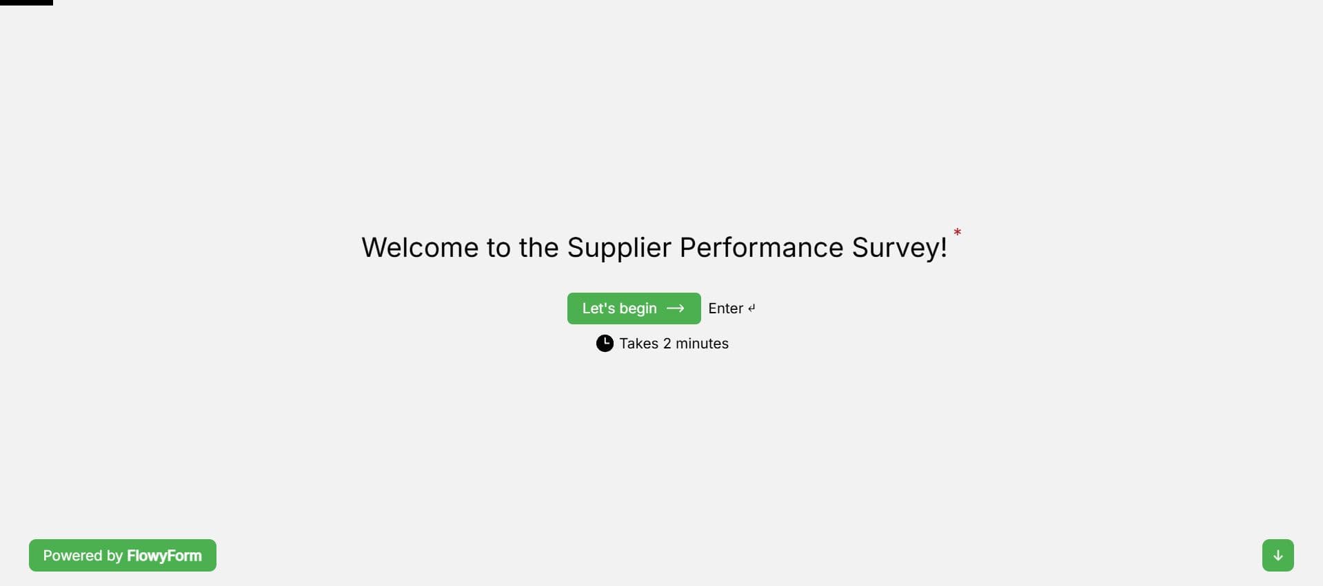This screenshot has height=586, width=1323.
Task: Click the clock icon near Takes 2 minutes
Action: tap(605, 343)
